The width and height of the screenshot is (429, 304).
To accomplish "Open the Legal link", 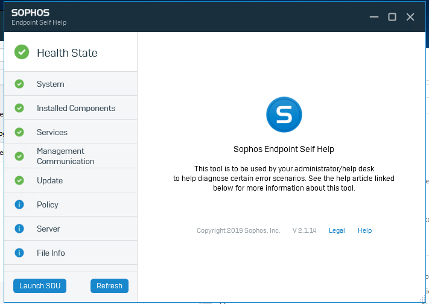I will 337,230.
